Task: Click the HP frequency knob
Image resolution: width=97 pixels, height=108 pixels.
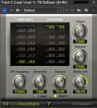Action: (20, 82)
